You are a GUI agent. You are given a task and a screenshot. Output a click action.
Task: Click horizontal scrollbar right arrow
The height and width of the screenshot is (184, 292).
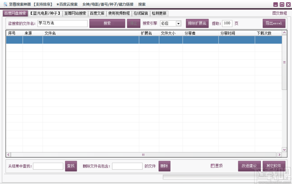point(279,154)
